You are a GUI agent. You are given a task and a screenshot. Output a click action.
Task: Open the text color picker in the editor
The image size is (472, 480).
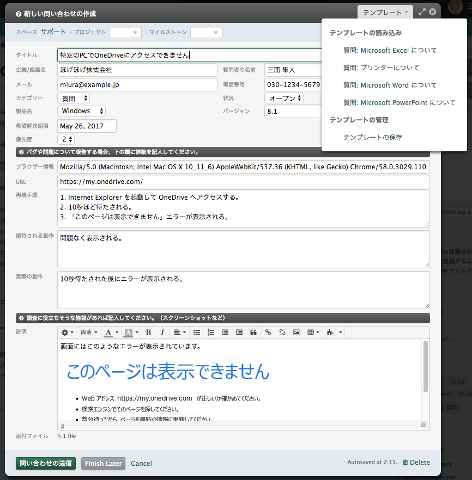click(111, 333)
